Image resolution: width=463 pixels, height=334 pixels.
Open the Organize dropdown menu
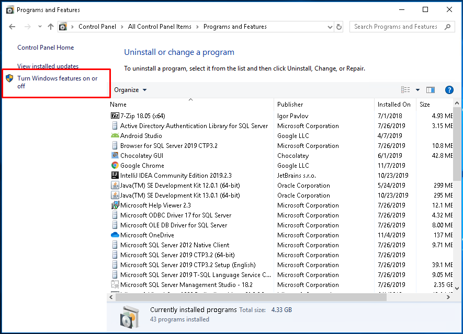pos(130,90)
